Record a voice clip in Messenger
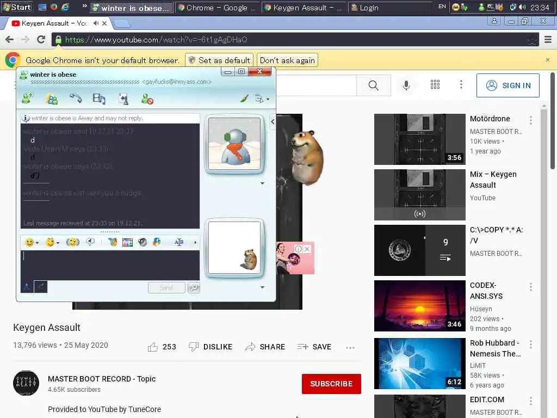Image resolution: width=557 pixels, height=418 pixels. click(91, 242)
